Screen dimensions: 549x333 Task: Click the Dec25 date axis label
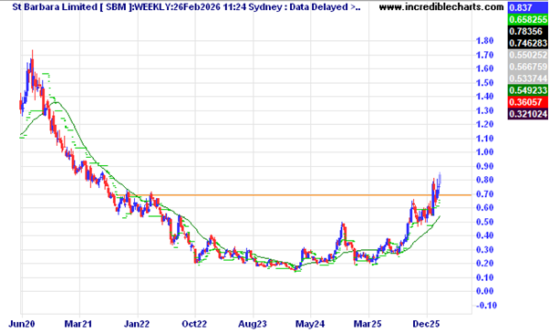point(426,324)
